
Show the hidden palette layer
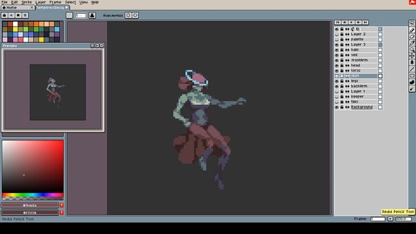click(337, 39)
